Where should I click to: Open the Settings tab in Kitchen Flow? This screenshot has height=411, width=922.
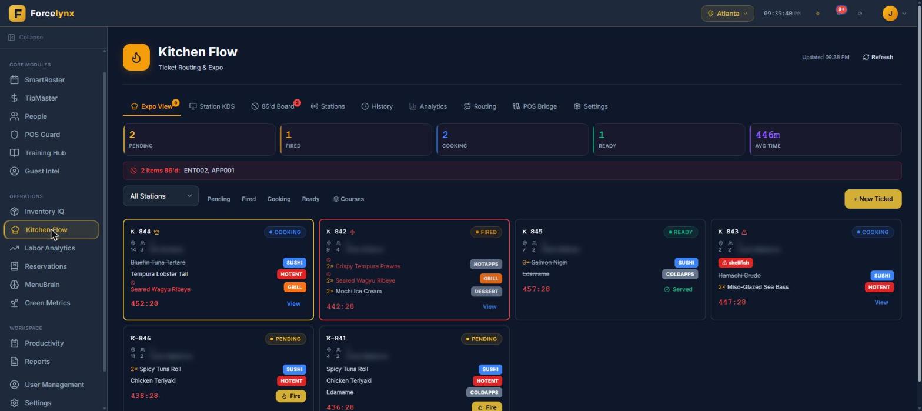[590, 106]
